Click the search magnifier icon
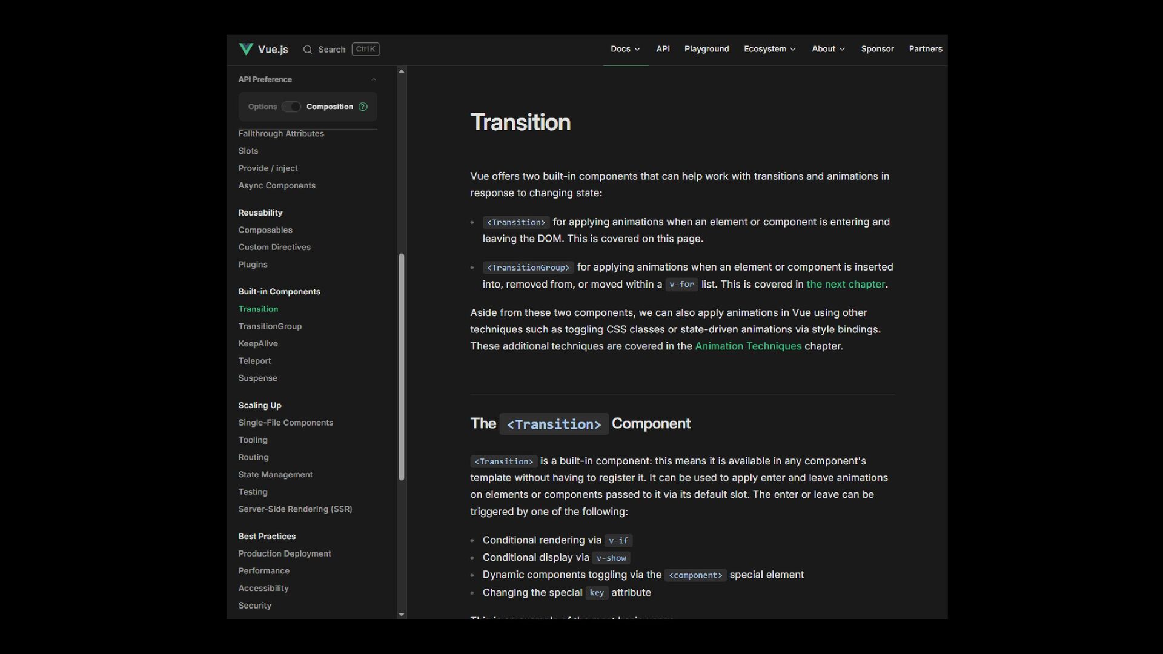The image size is (1163, 654). 308,50
